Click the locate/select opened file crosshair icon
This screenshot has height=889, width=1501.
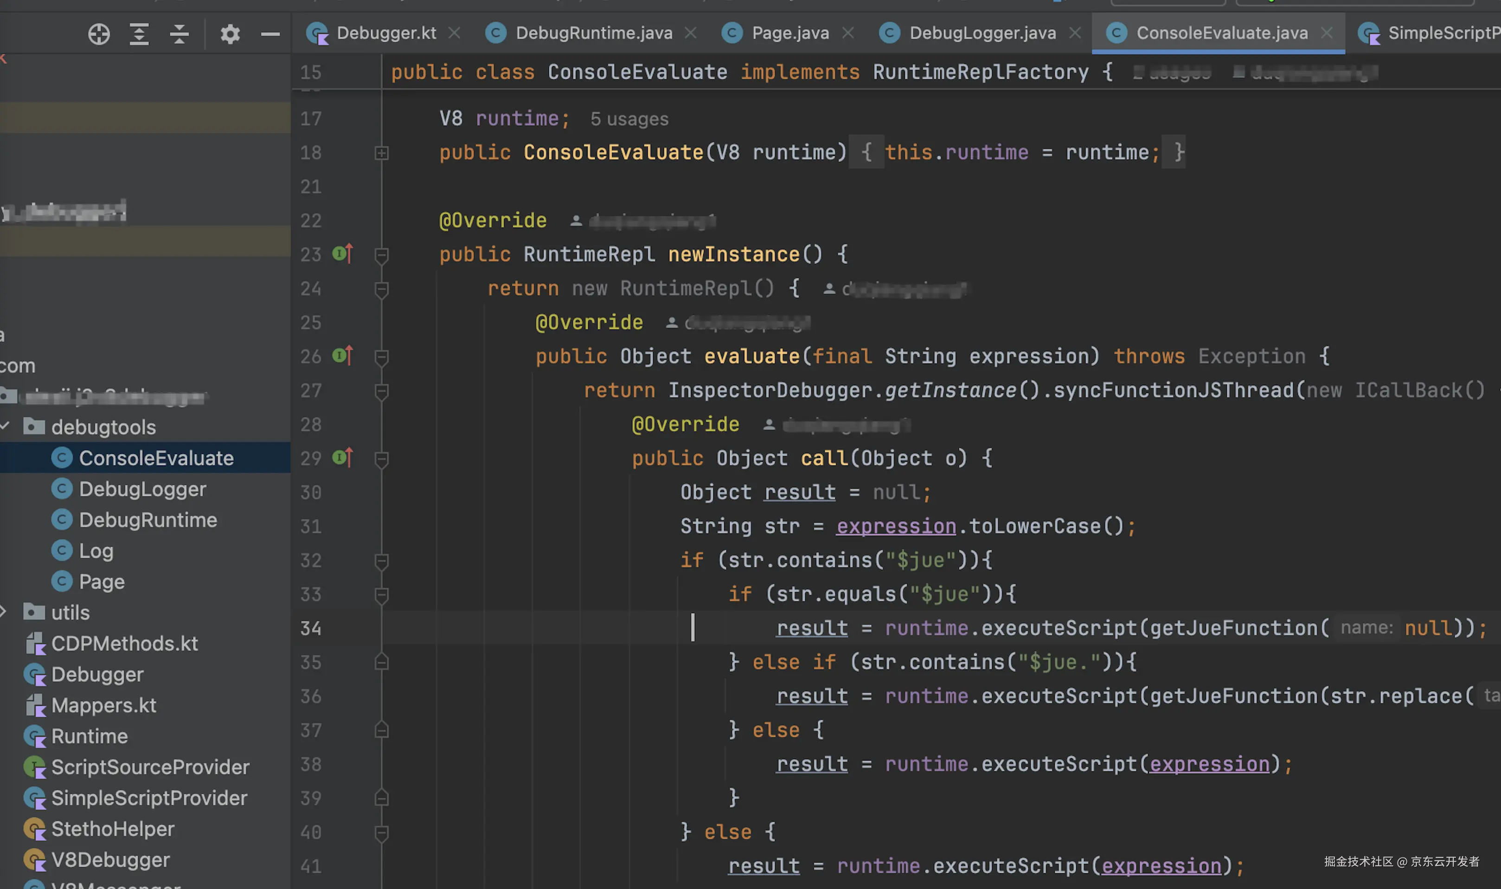pyautogui.click(x=99, y=34)
